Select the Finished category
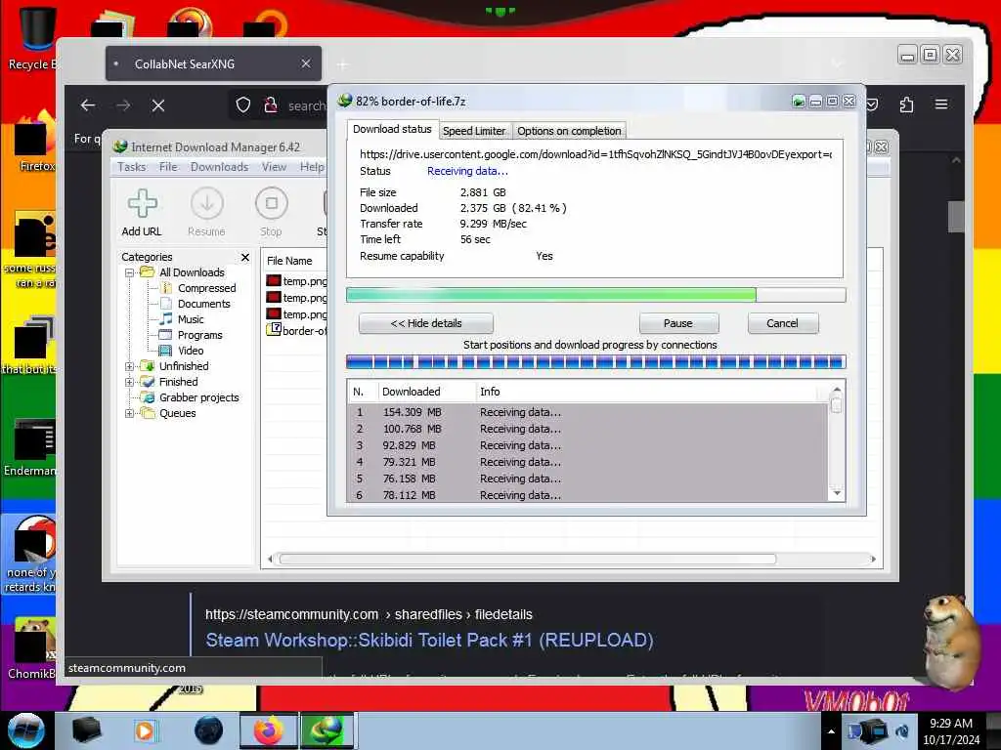 (178, 382)
